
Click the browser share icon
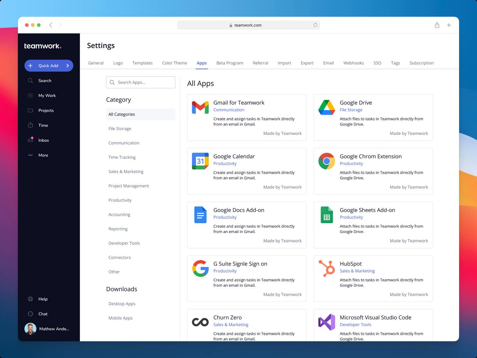[x=437, y=25]
